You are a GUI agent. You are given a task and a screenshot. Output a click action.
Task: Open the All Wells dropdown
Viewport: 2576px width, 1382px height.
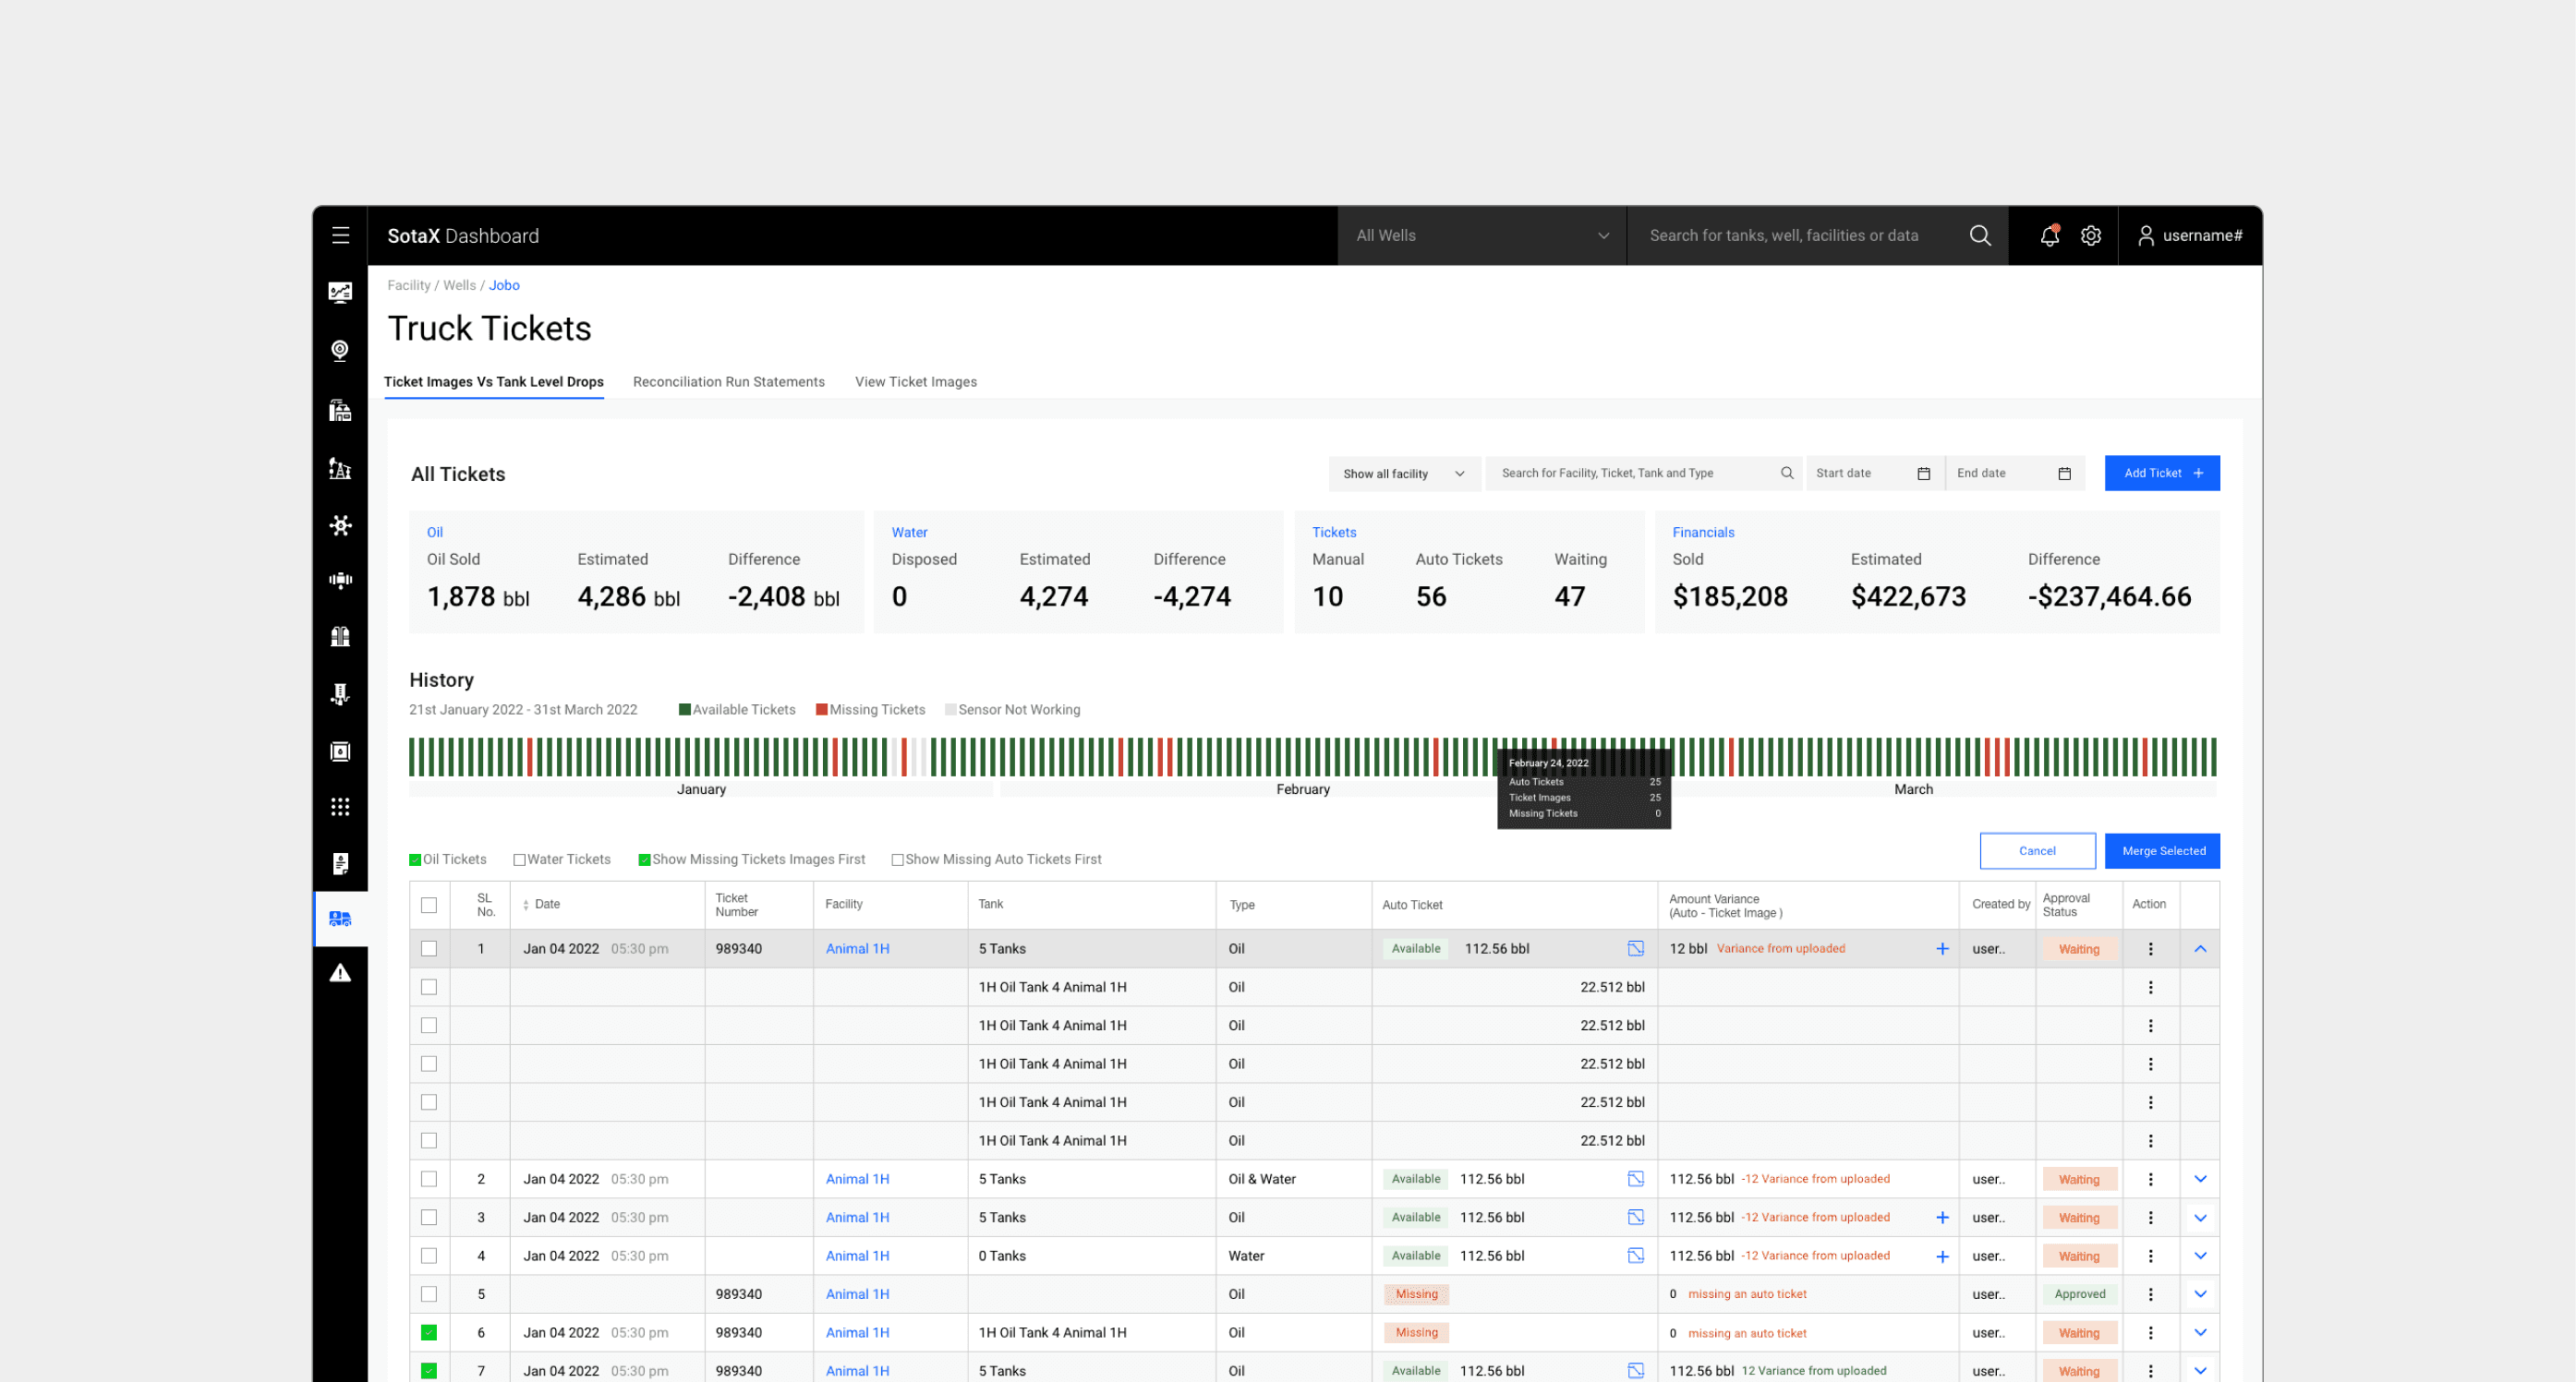click(x=1481, y=235)
